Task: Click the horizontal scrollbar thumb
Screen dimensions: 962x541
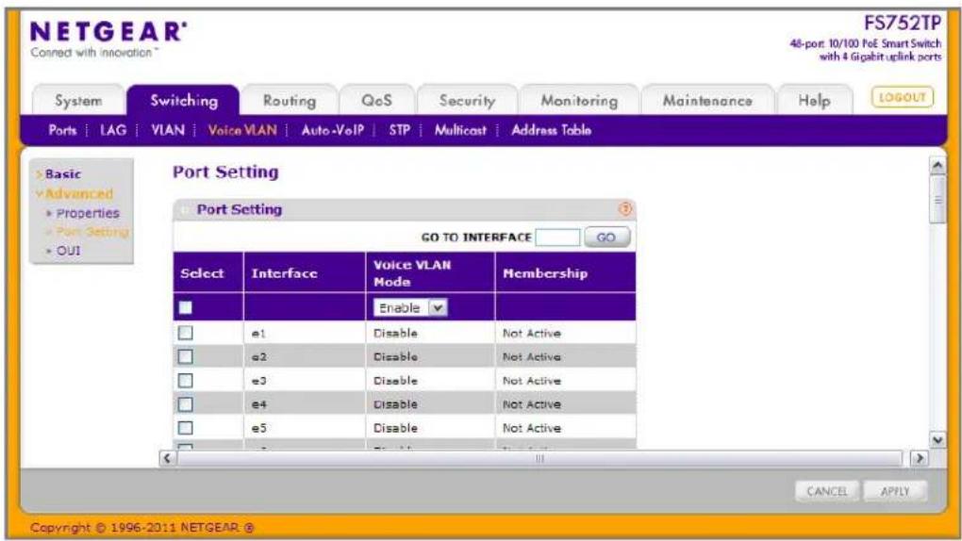Action: click(539, 458)
